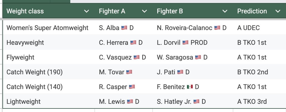
Task: Open the Weight class filter dropdown
Action: tap(86, 11)
